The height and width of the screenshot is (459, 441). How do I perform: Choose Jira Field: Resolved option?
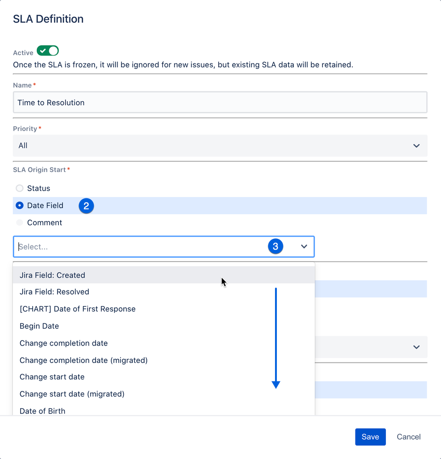pyautogui.click(x=54, y=292)
